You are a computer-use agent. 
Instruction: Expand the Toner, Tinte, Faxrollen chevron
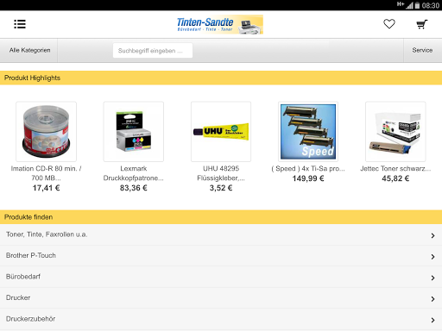pyautogui.click(x=433, y=235)
